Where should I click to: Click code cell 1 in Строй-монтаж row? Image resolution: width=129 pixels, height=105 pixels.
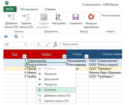(15, 61)
